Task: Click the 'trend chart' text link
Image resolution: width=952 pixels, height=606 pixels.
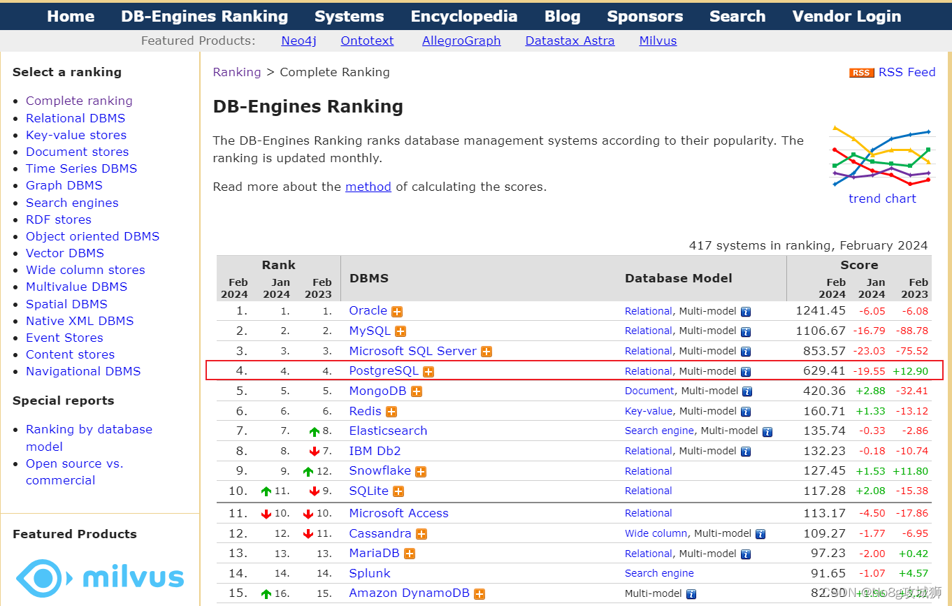Action: [x=882, y=199]
